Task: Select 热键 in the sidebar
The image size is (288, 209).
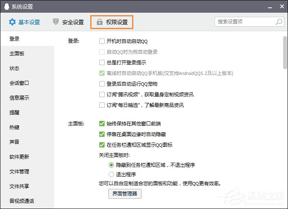Action: pos(27,127)
